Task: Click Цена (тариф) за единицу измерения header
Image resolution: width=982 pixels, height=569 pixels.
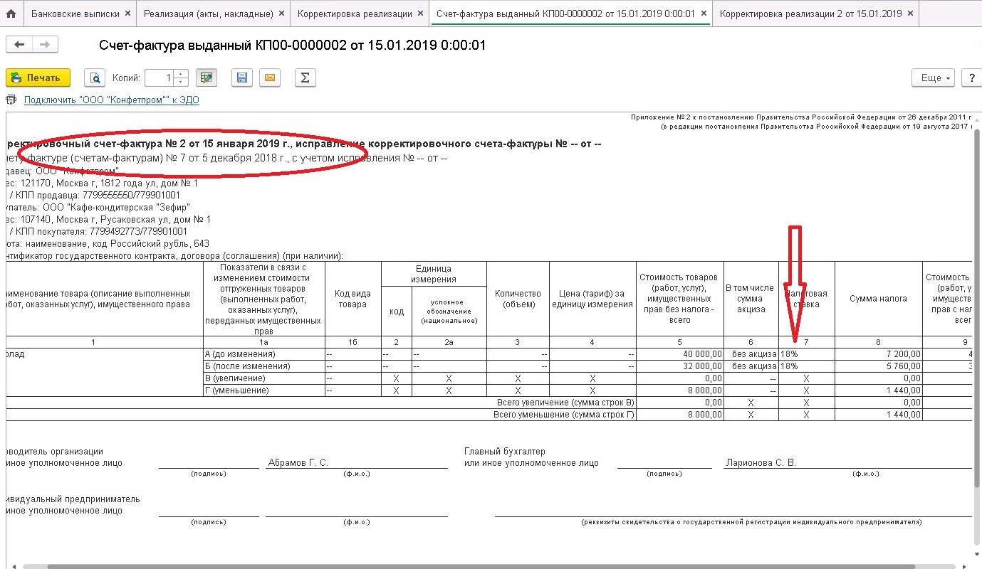Action: (x=592, y=299)
